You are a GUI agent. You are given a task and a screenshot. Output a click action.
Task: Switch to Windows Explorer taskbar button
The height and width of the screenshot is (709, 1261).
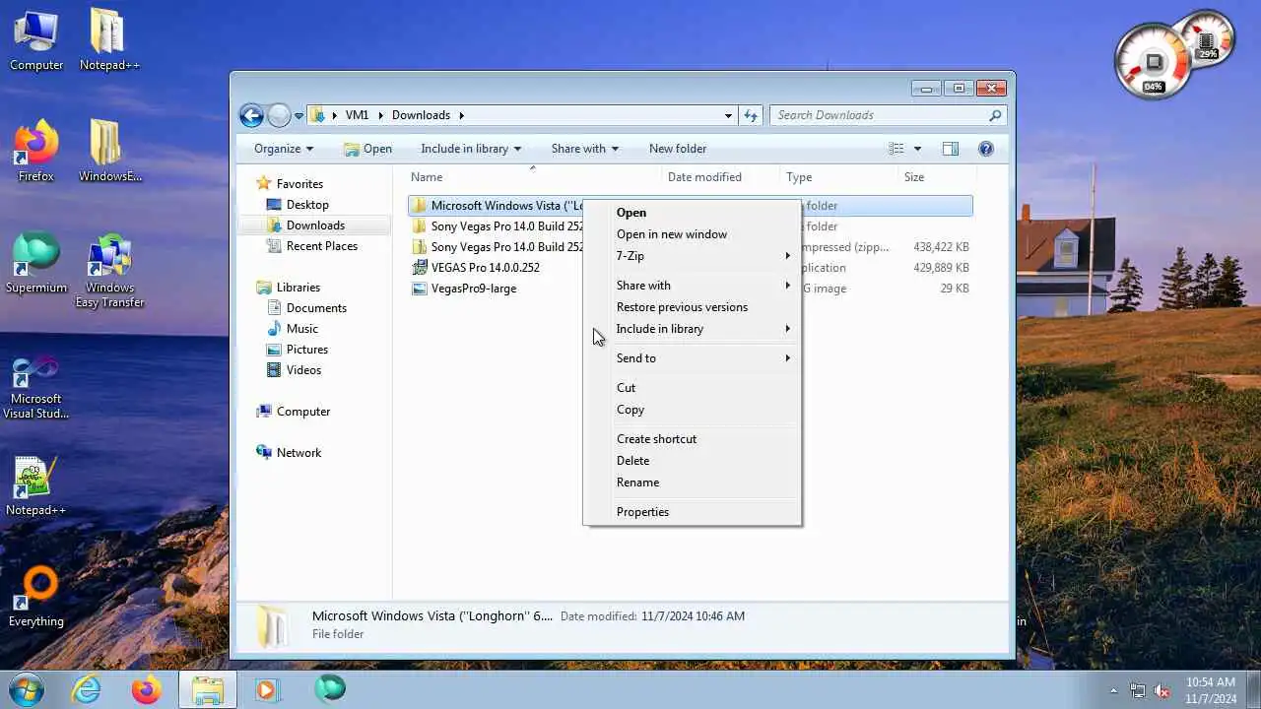tap(207, 689)
